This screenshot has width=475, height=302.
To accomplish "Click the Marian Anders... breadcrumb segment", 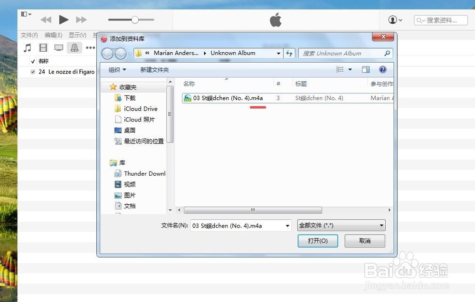I will (176, 53).
